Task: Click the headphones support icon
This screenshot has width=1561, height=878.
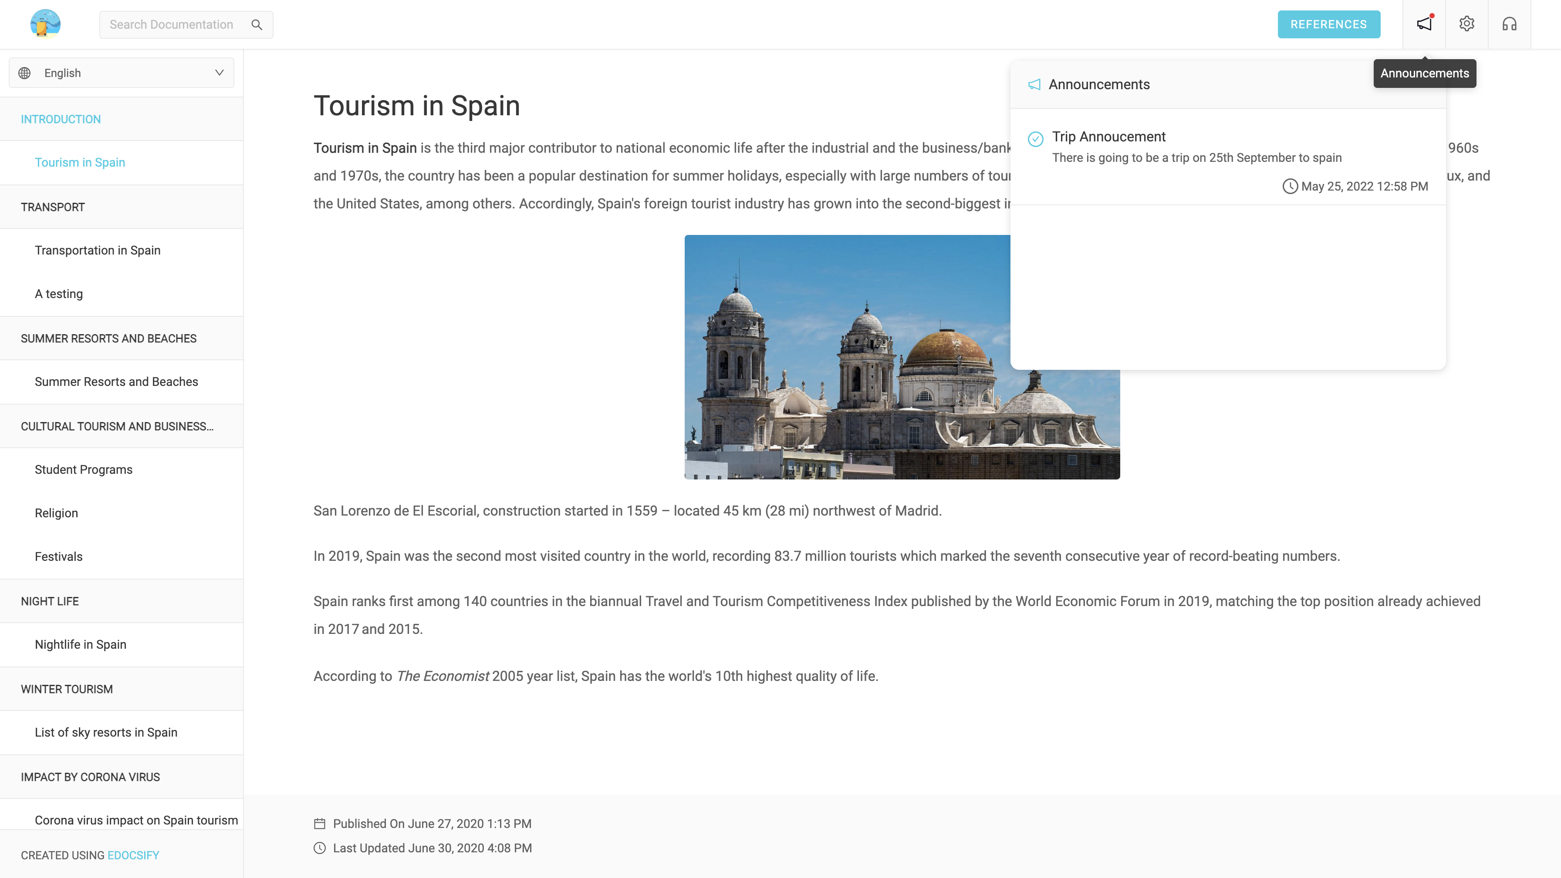Action: point(1510,24)
